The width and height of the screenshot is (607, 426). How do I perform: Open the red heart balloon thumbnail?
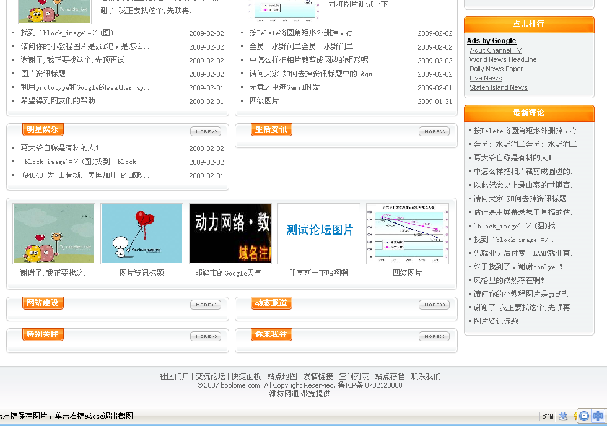142,234
